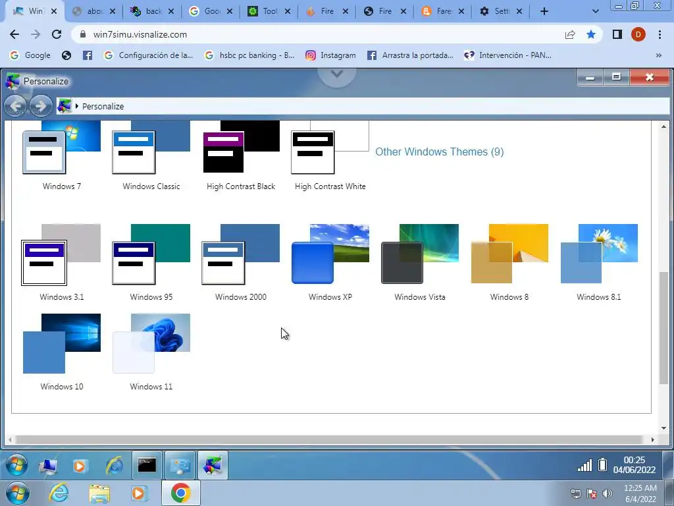
Task: Open the hsbc pc banking bookmark
Action: pos(249,55)
